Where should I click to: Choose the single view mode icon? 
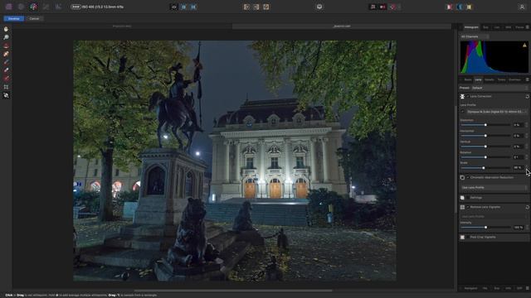[x=173, y=7]
